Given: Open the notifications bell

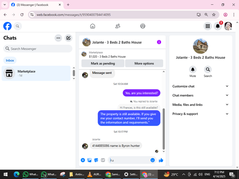Looking at the screenshot, I should pyautogui.click(x=218, y=26).
